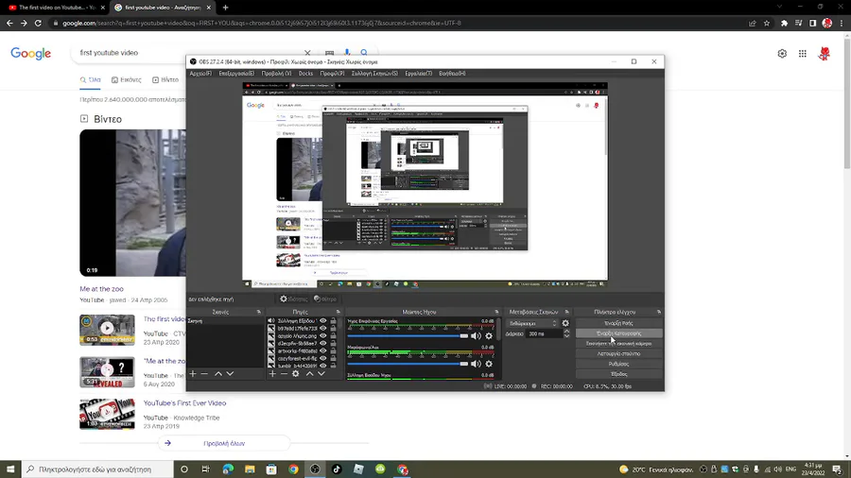
Task: Pop out the Controls dock icon
Action: point(659,312)
